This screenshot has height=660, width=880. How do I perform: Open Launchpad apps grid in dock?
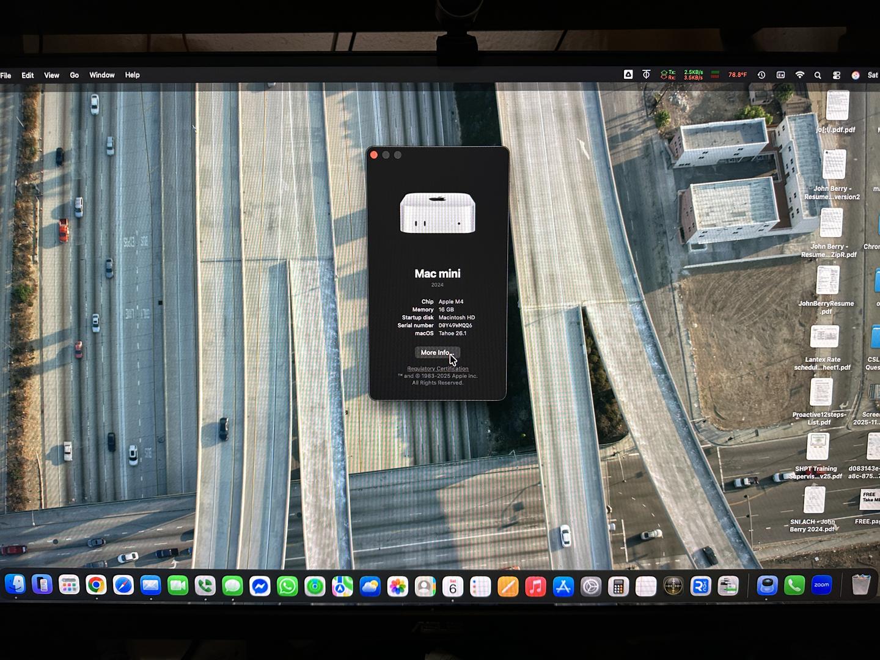[69, 585]
